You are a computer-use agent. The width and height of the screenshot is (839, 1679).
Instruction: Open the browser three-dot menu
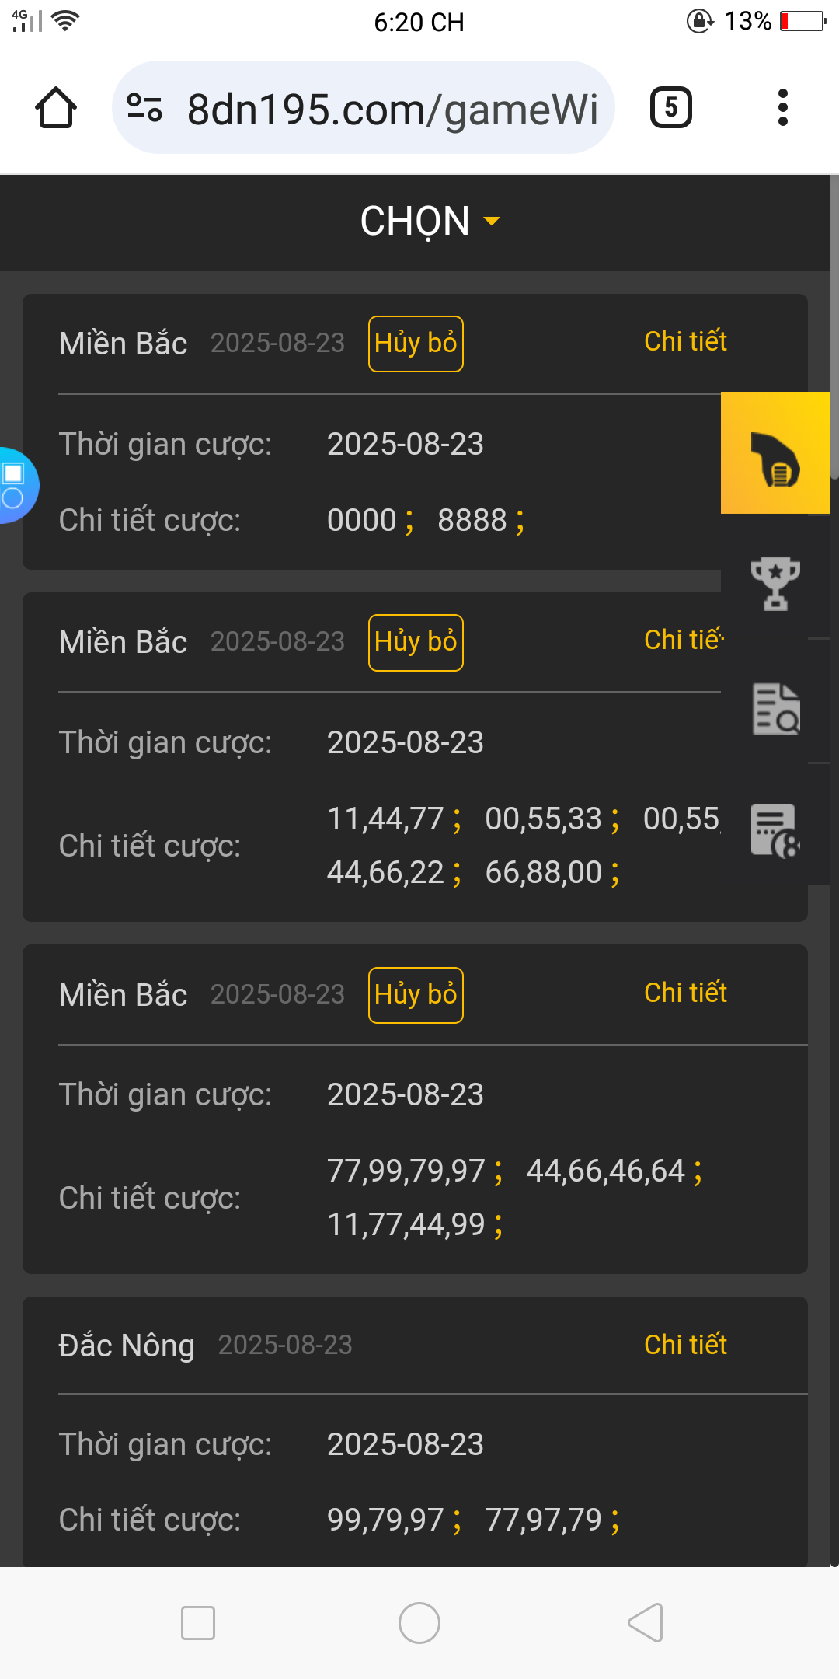783,107
